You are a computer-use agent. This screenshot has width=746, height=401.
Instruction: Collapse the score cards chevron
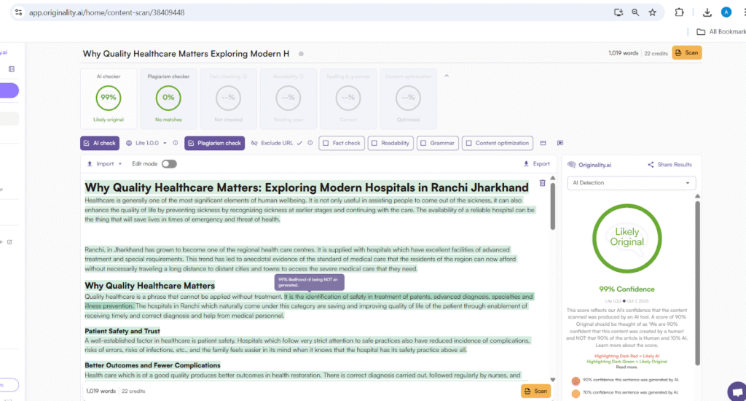pyautogui.click(x=447, y=76)
